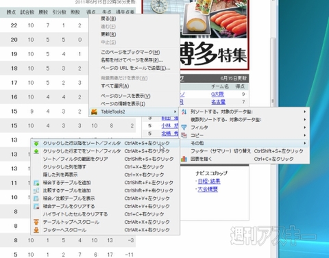Click the -3 goal difference cell
The image size is (329, 258).
131,240
